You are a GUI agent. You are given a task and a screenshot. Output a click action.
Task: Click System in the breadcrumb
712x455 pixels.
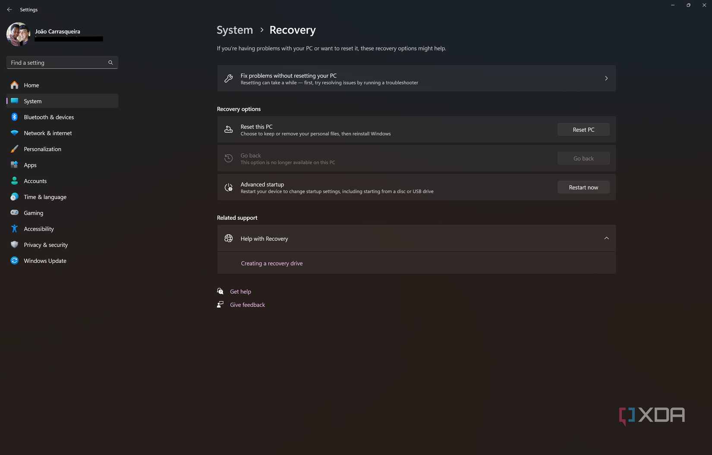tap(235, 30)
